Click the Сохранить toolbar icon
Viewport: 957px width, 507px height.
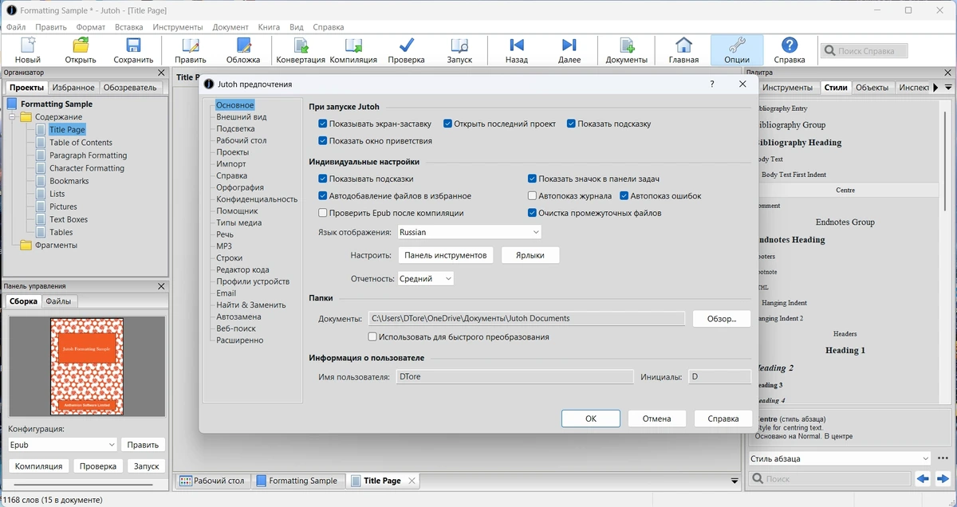click(x=133, y=50)
